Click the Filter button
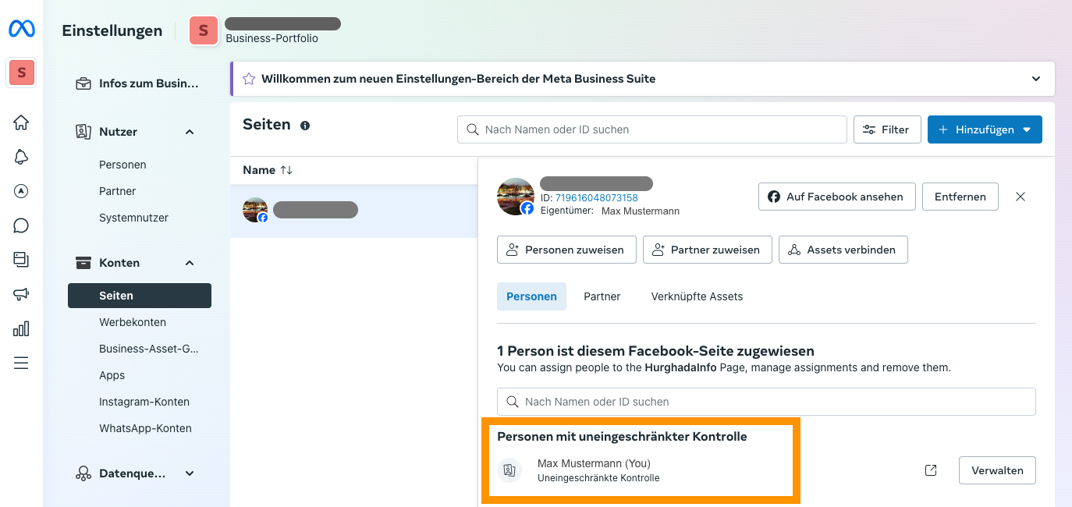The height and width of the screenshot is (507, 1072). coord(887,129)
